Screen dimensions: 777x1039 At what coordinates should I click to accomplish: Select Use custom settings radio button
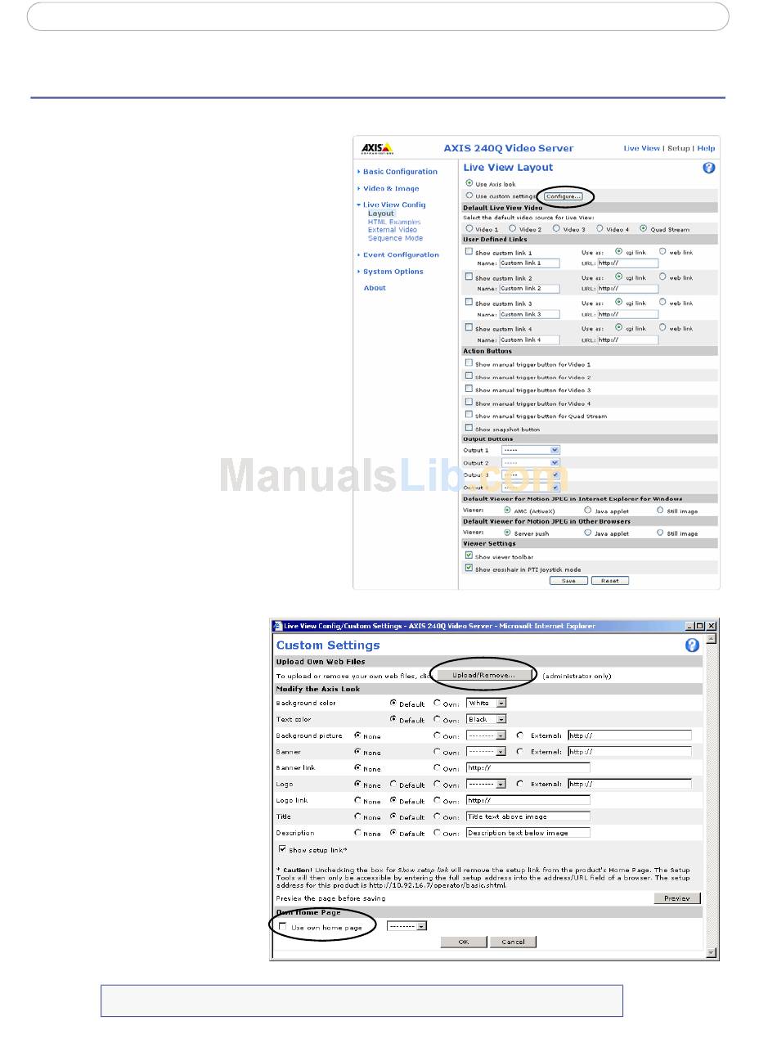pos(469,196)
